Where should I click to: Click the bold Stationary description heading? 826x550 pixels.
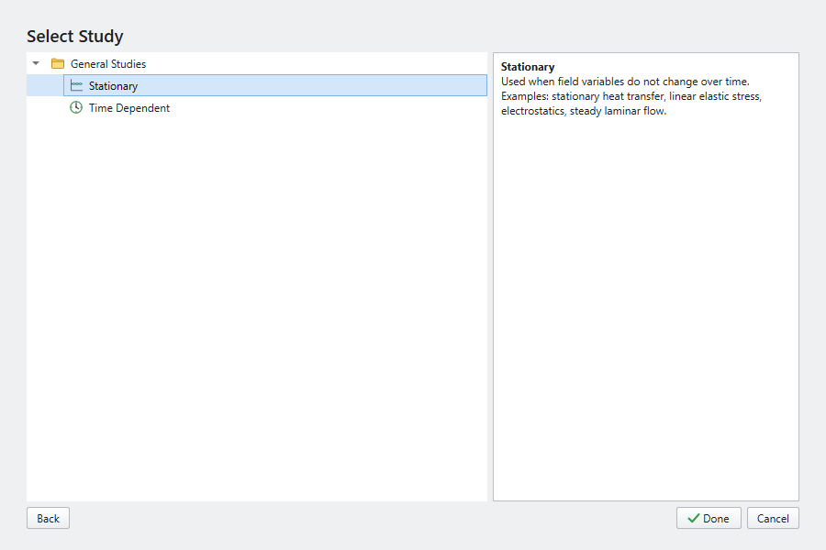coord(528,67)
